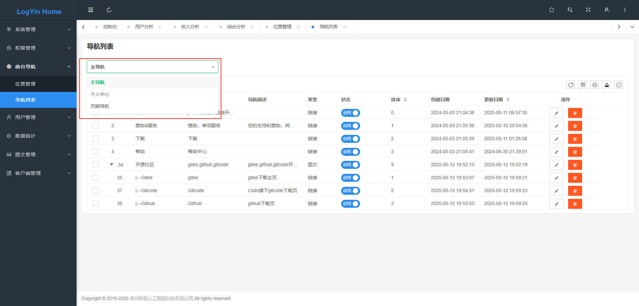Check the 赞助&服务 row checkbox
Viewport: 639px width, 306px height.
tap(96, 126)
